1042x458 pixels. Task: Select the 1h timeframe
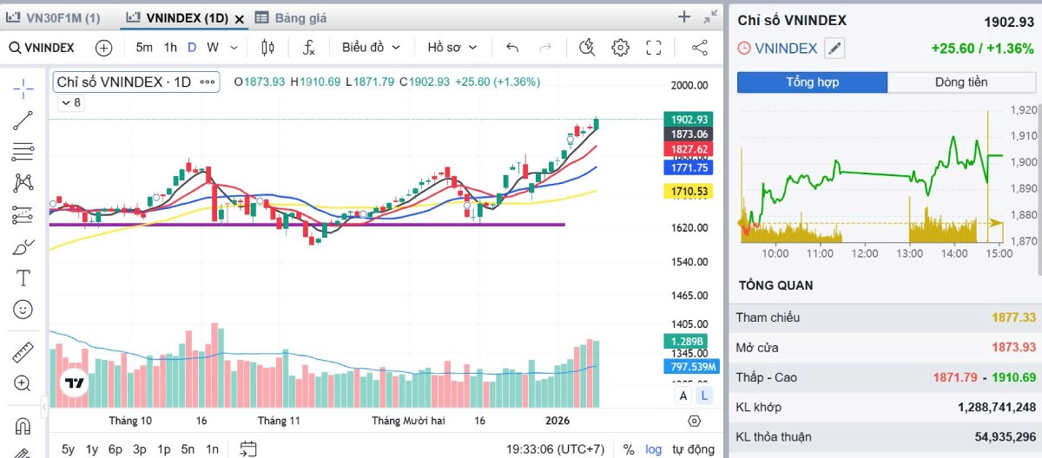170,48
